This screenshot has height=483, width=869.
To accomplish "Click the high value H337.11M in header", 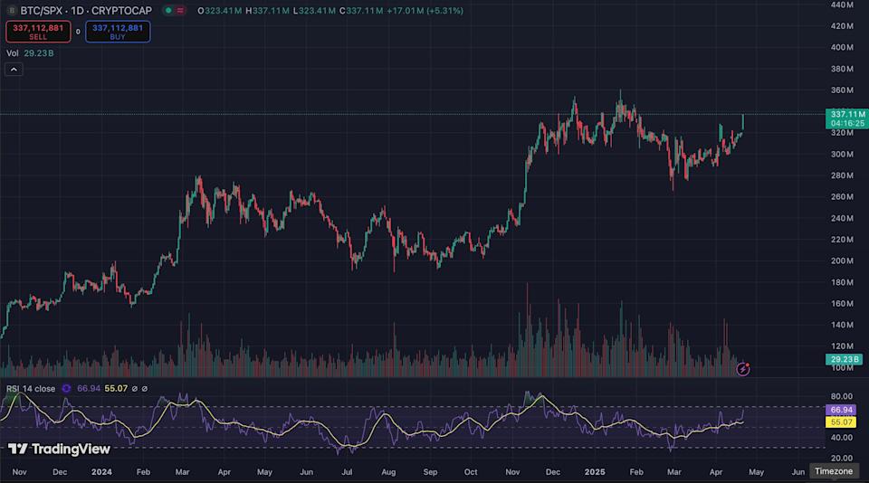I will (267, 11).
